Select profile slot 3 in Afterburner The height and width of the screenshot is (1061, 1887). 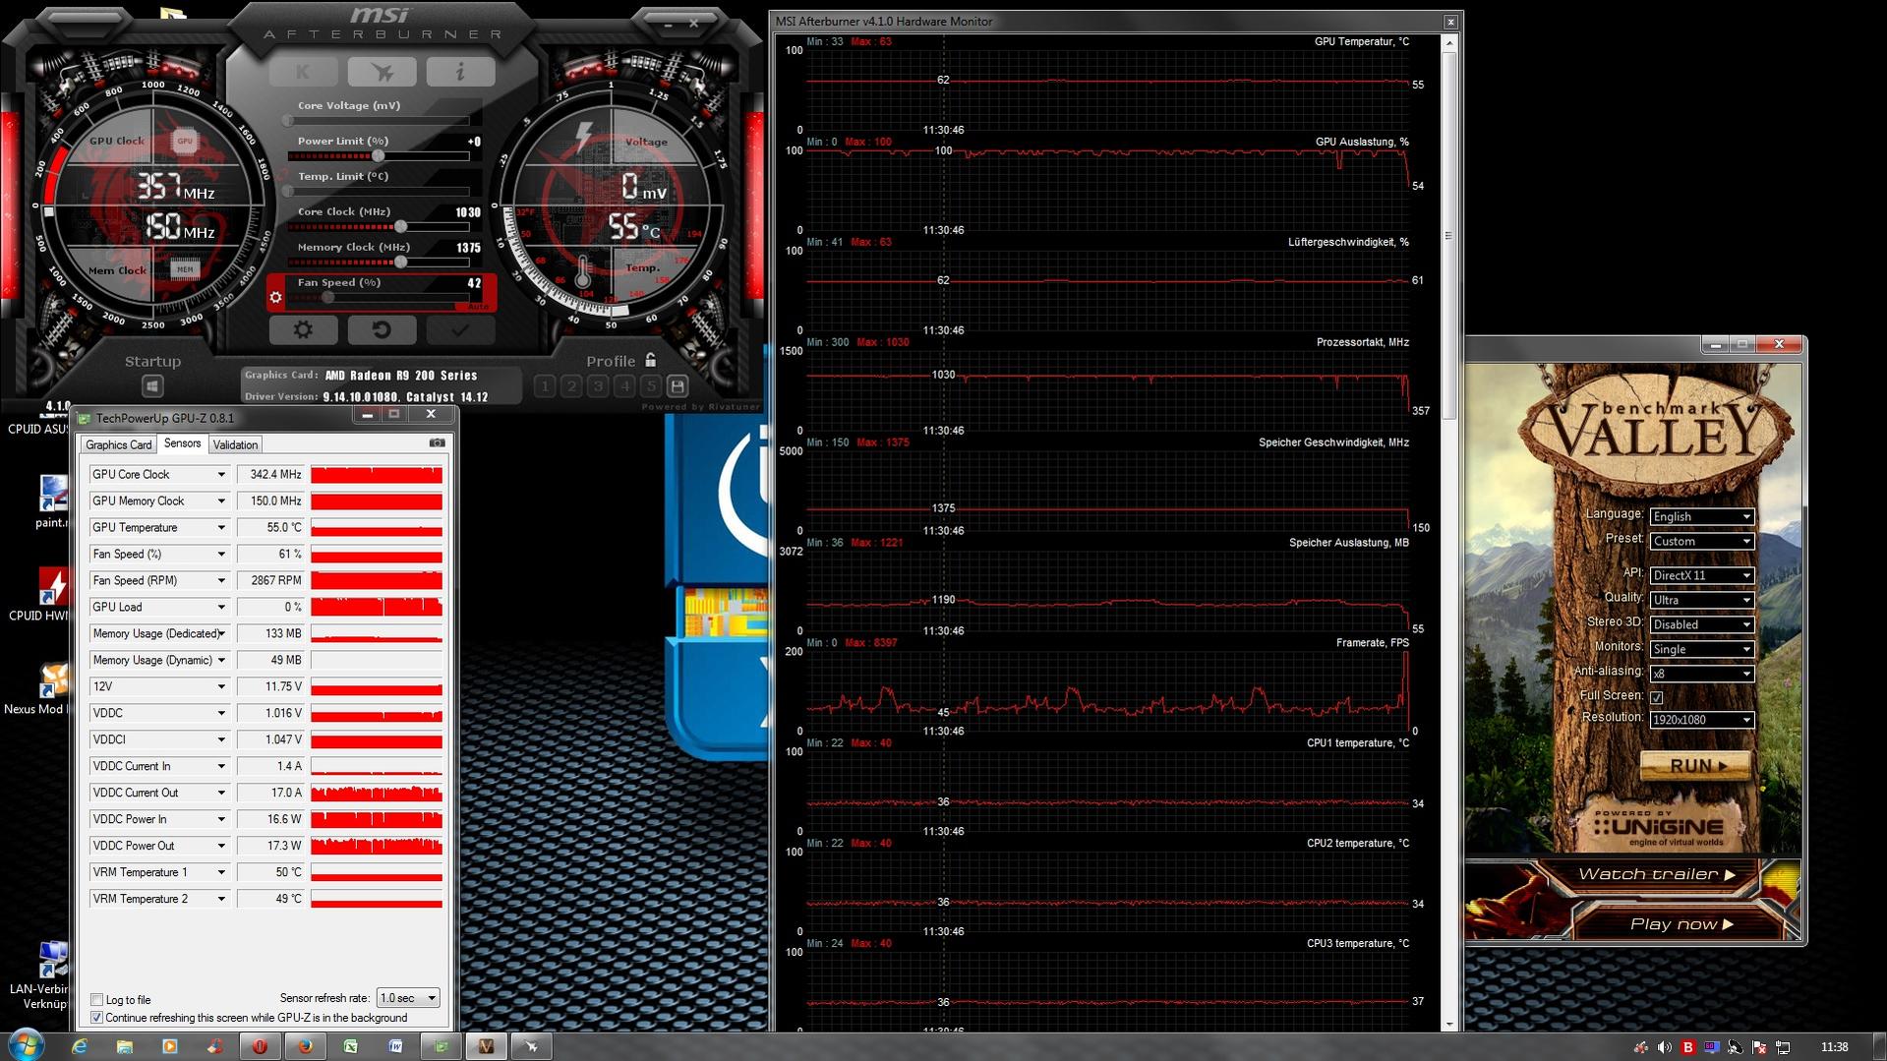coord(598,386)
